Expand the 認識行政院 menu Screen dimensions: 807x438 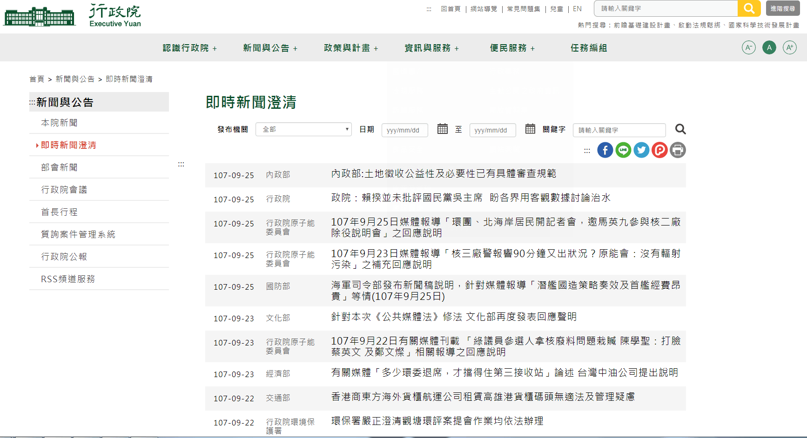[189, 48]
